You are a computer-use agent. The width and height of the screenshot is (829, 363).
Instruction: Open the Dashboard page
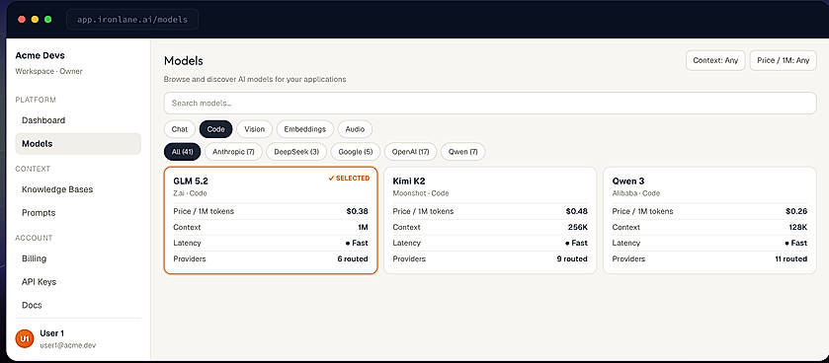click(x=78, y=120)
